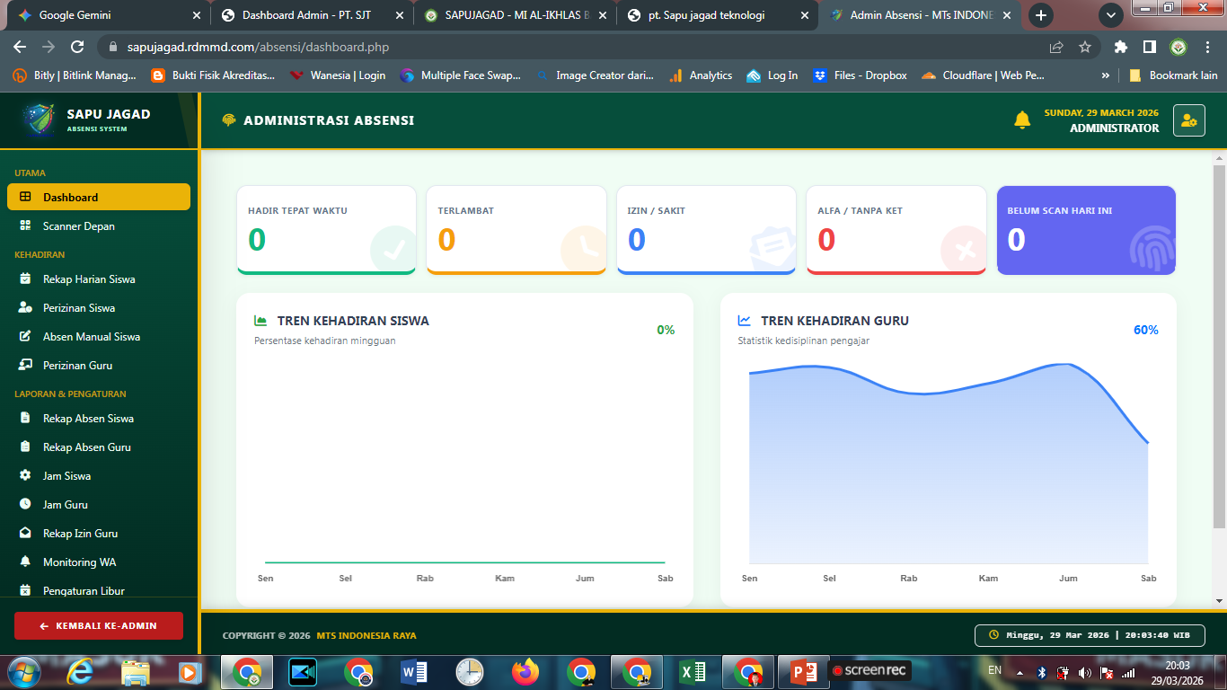The width and height of the screenshot is (1227, 690).
Task: Open Rekap Absen Siswa menu item
Action: (x=99, y=418)
